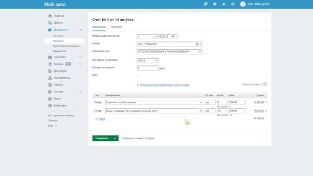Click the document number field
The height and width of the screenshot is (176, 313).
point(145,37)
